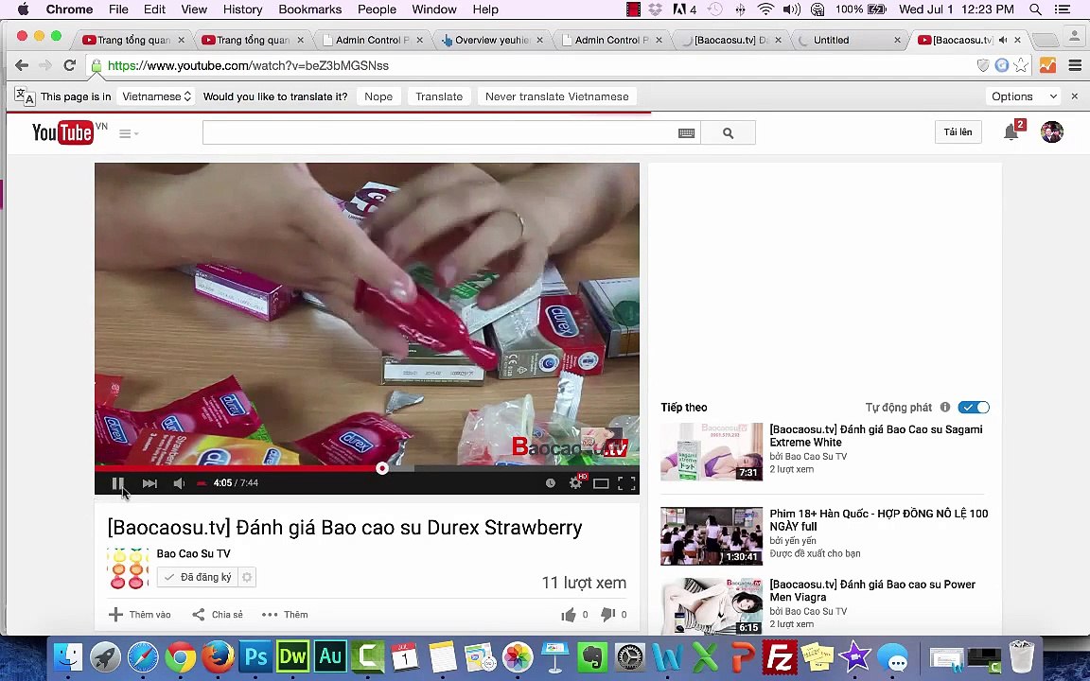Dismiss the translate bar

tap(1075, 96)
